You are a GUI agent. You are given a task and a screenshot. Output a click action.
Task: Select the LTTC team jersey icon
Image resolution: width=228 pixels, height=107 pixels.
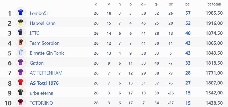pos(21,32)
